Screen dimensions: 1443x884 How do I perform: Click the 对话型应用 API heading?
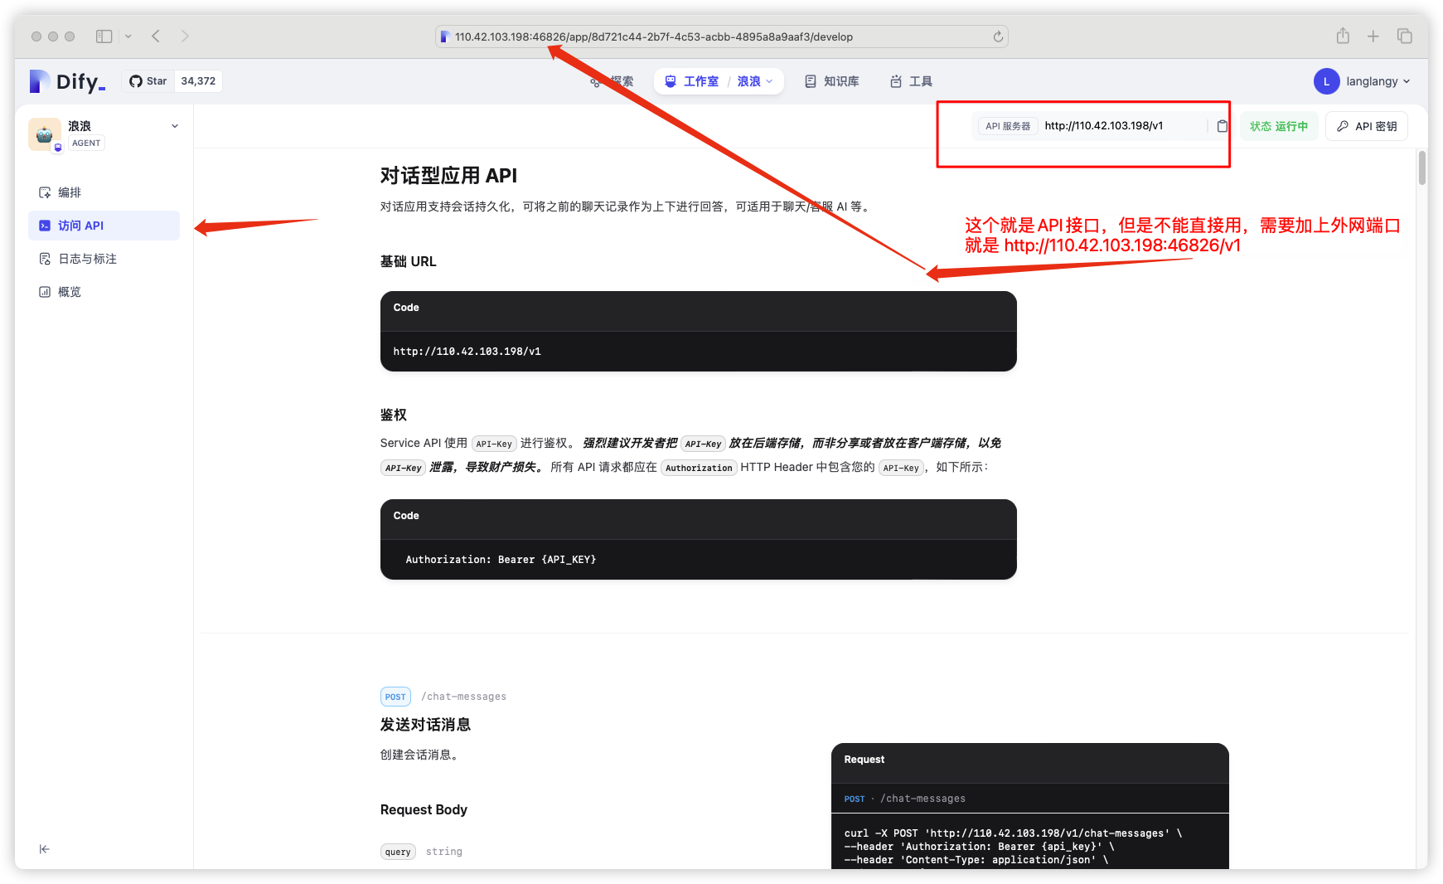click(448, 176)
